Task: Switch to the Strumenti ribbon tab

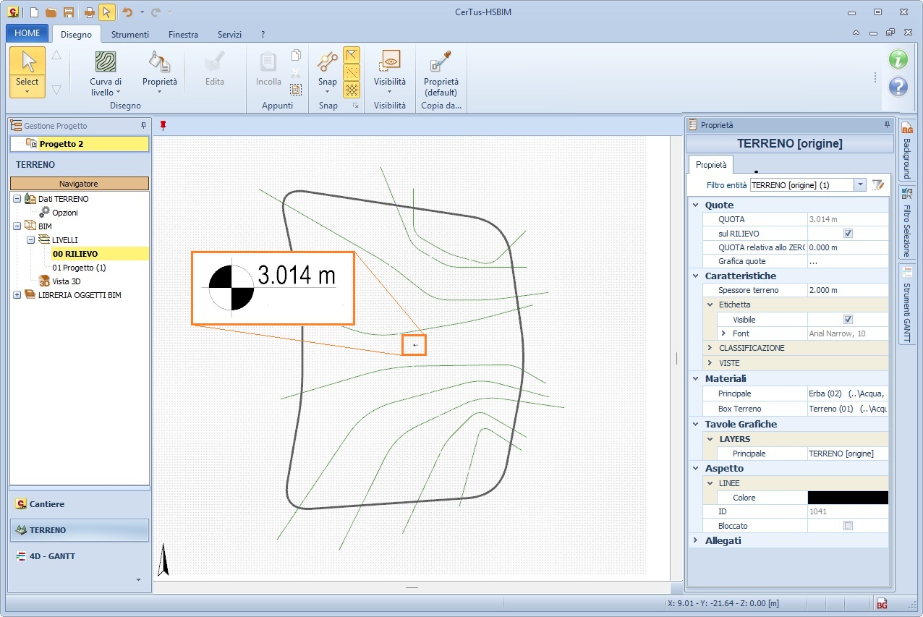Action: coord(130,35)
